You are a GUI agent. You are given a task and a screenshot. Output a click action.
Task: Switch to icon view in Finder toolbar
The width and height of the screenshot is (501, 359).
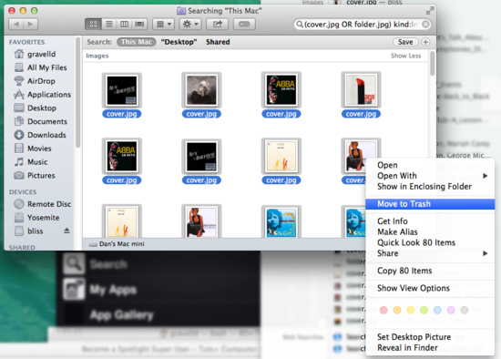pyautogui.click(x=93, y=25)
